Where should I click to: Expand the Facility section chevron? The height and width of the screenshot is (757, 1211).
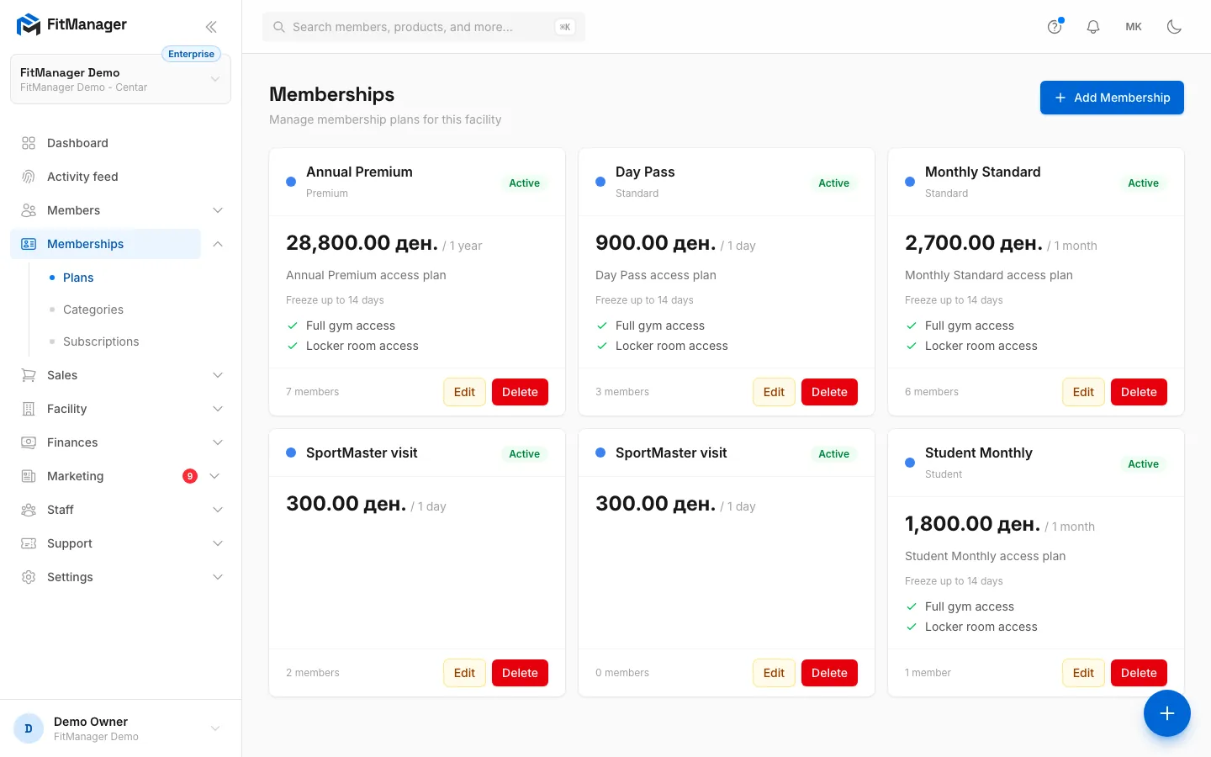(x=218, y=409)
